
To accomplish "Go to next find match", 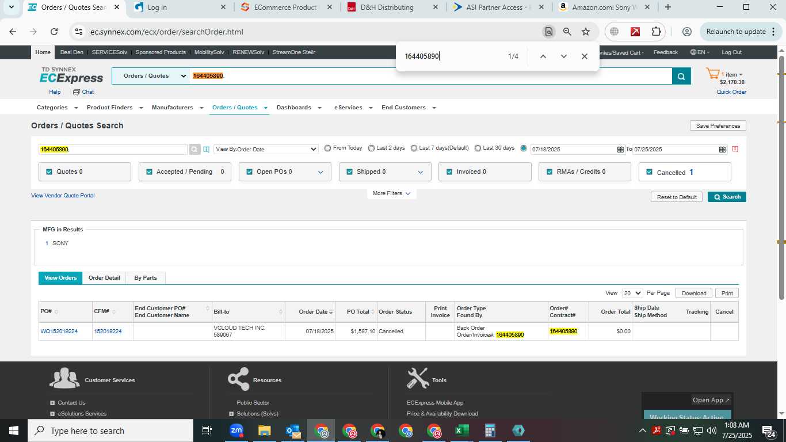I will [564, 56].
